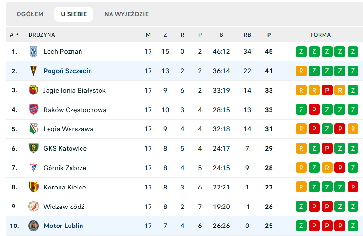Click the Korona Kielce club crest
The height and width of the screenshot is (236, 363).
click(33, 187)
